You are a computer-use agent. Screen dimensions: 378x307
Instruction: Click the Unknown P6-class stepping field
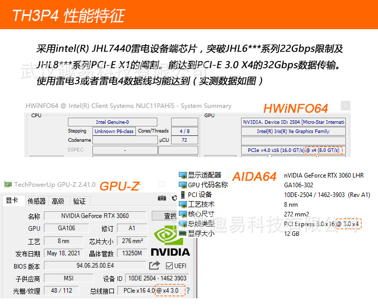[114, 131]
